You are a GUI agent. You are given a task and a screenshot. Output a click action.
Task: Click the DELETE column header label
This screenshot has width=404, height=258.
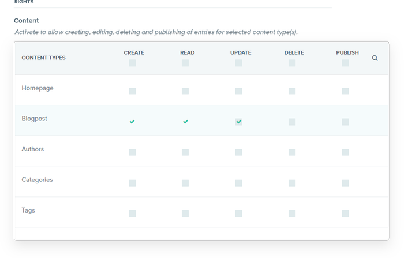(x=294, y=52)
